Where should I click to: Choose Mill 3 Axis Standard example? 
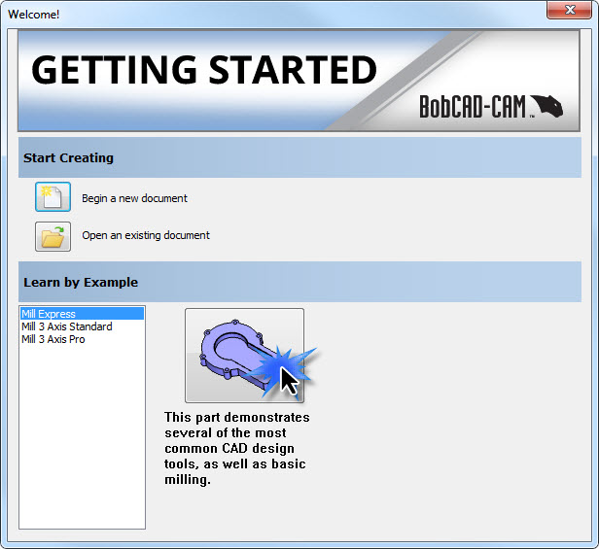82,326
